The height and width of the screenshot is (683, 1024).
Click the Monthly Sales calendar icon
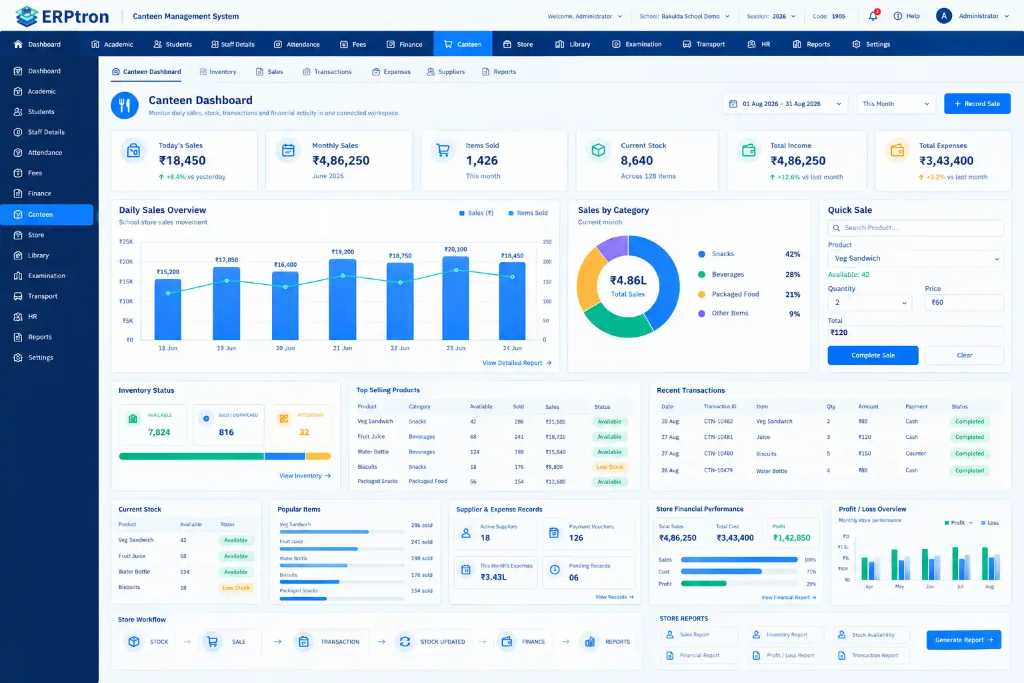coord(288,151)
